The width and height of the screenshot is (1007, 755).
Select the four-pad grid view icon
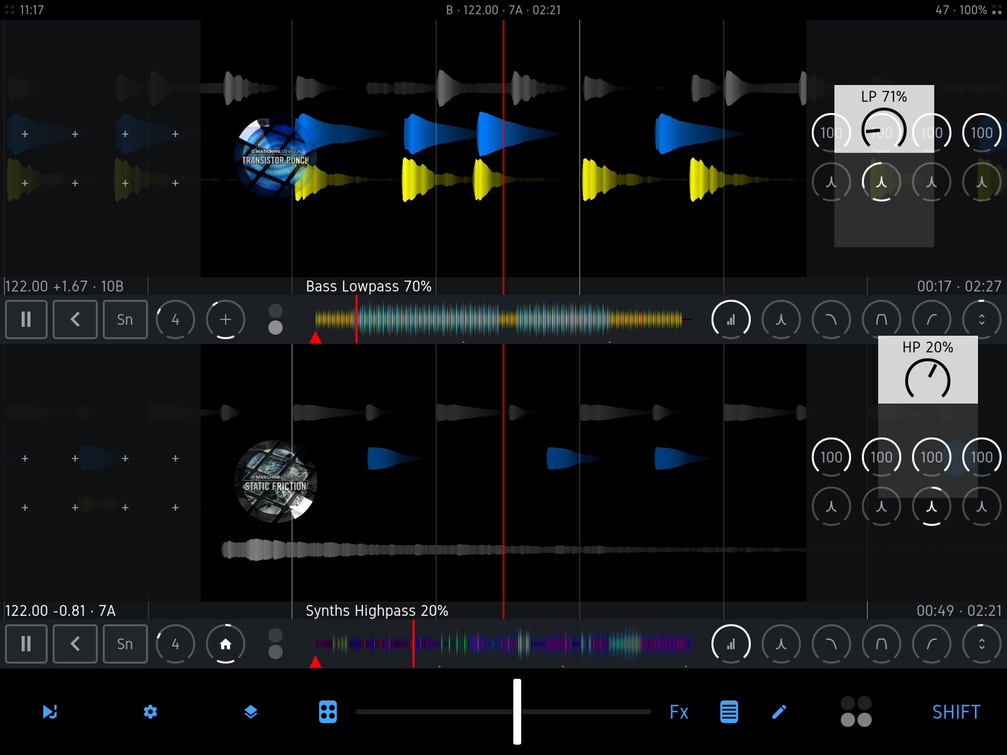327,712
